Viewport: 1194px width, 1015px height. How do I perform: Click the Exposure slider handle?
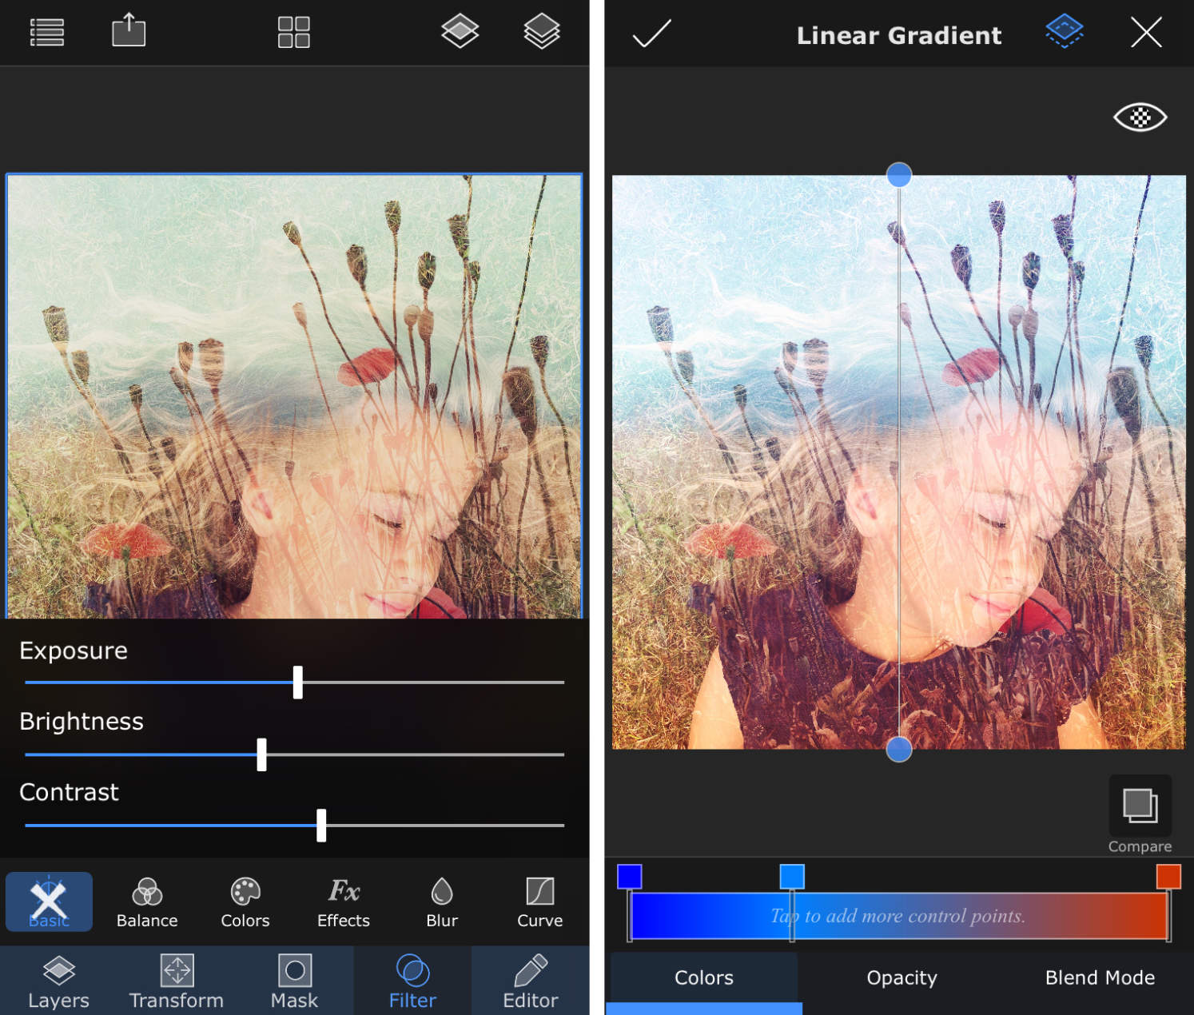click(298, 683)
